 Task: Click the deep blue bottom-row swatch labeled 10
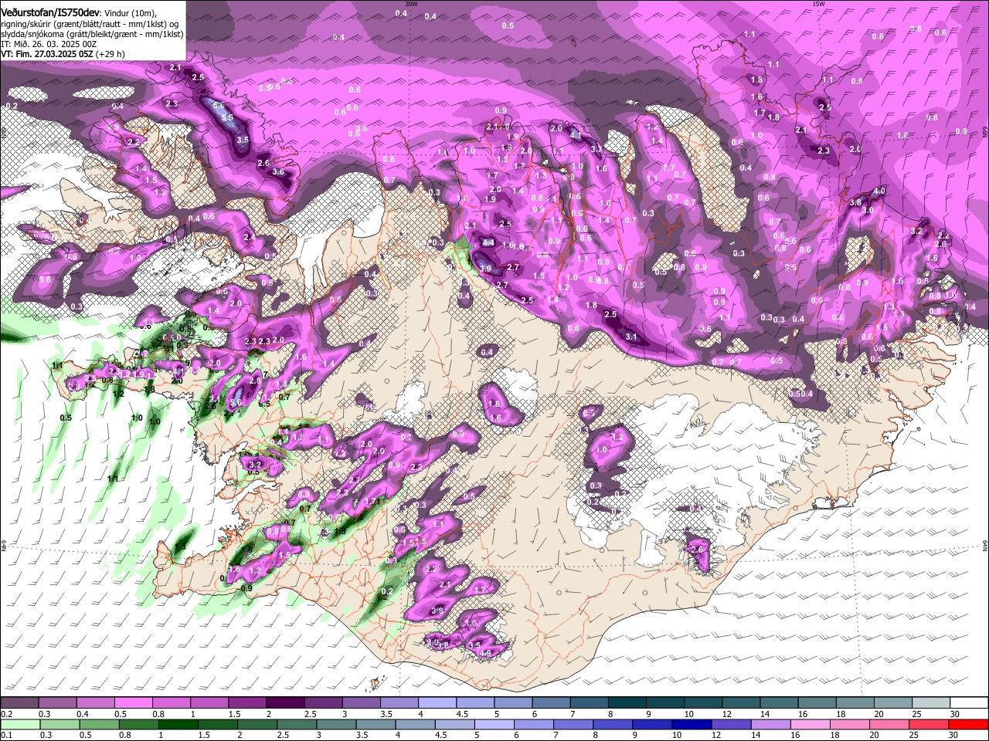click(690, 724)
